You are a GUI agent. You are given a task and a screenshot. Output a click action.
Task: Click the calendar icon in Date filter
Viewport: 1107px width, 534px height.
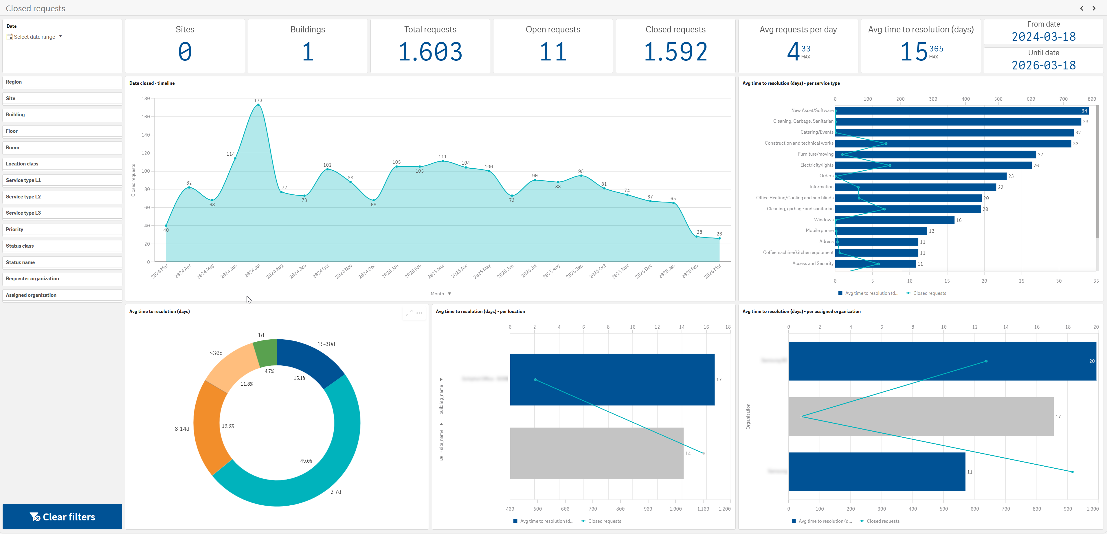pyautogui.click(x=10, y=37)
